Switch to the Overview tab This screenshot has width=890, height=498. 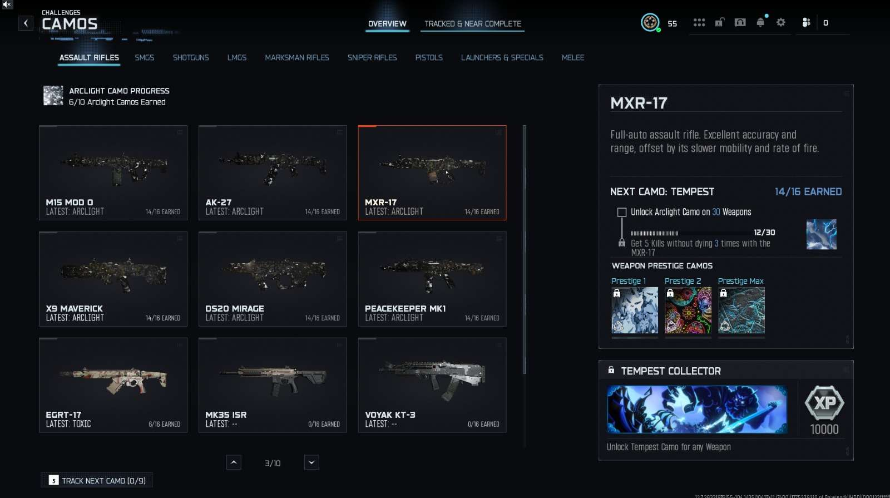(387, 24)
